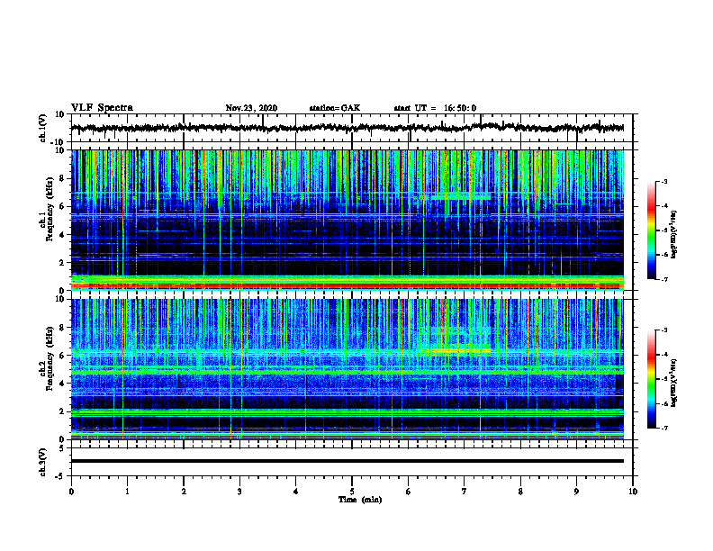
Task: Click time axis tick label "5"
Action: pyautogui.click(x=352, y=492)
